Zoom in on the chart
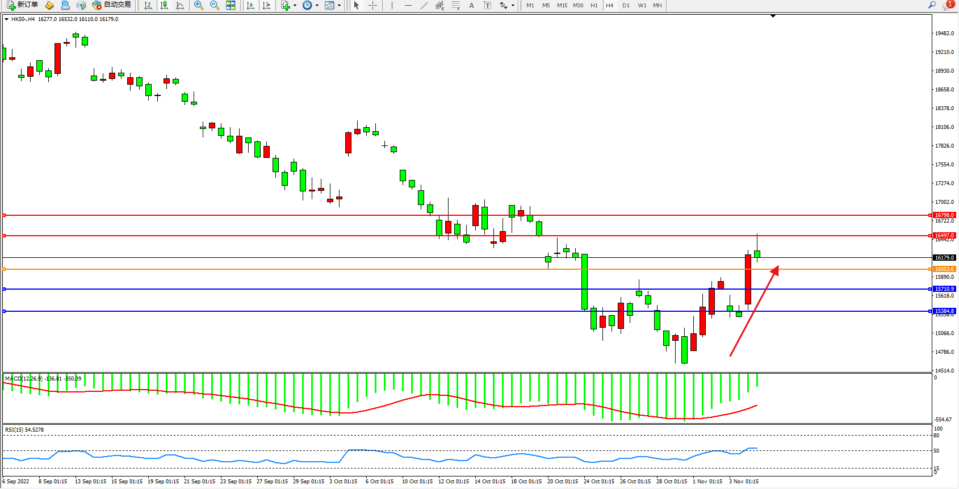 tap(199, 5)
